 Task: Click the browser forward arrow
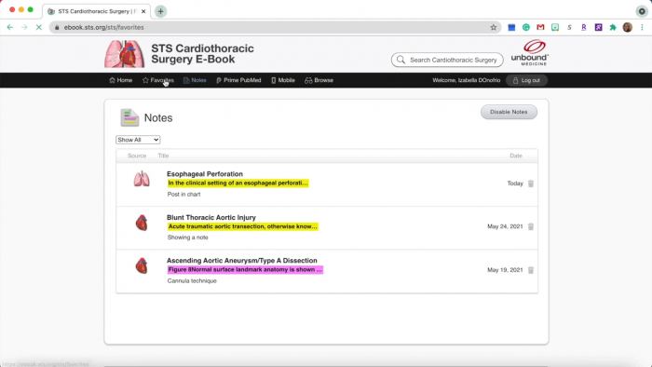click(24, 27)
